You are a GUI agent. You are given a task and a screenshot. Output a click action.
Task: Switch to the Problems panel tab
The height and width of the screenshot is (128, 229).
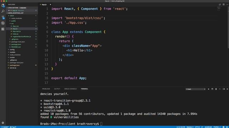46,89
